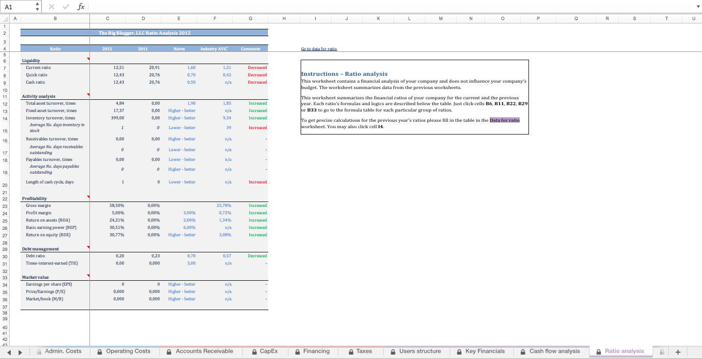Click the Liquidity section heading cell
The width and height of the screenshot is (702, 359).
point(55,60)
